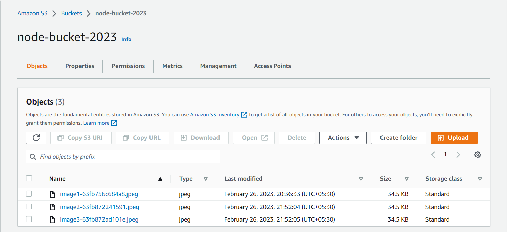The image size is (508, 232).
Task: Click the Standard storage class of image2-63fb872241591.jpeg
Action: point(438,207)
